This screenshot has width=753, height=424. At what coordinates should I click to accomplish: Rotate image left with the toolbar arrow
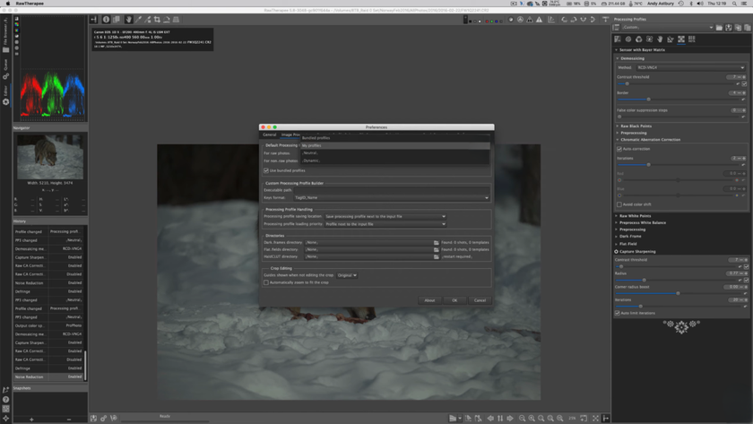pos(564,20)
